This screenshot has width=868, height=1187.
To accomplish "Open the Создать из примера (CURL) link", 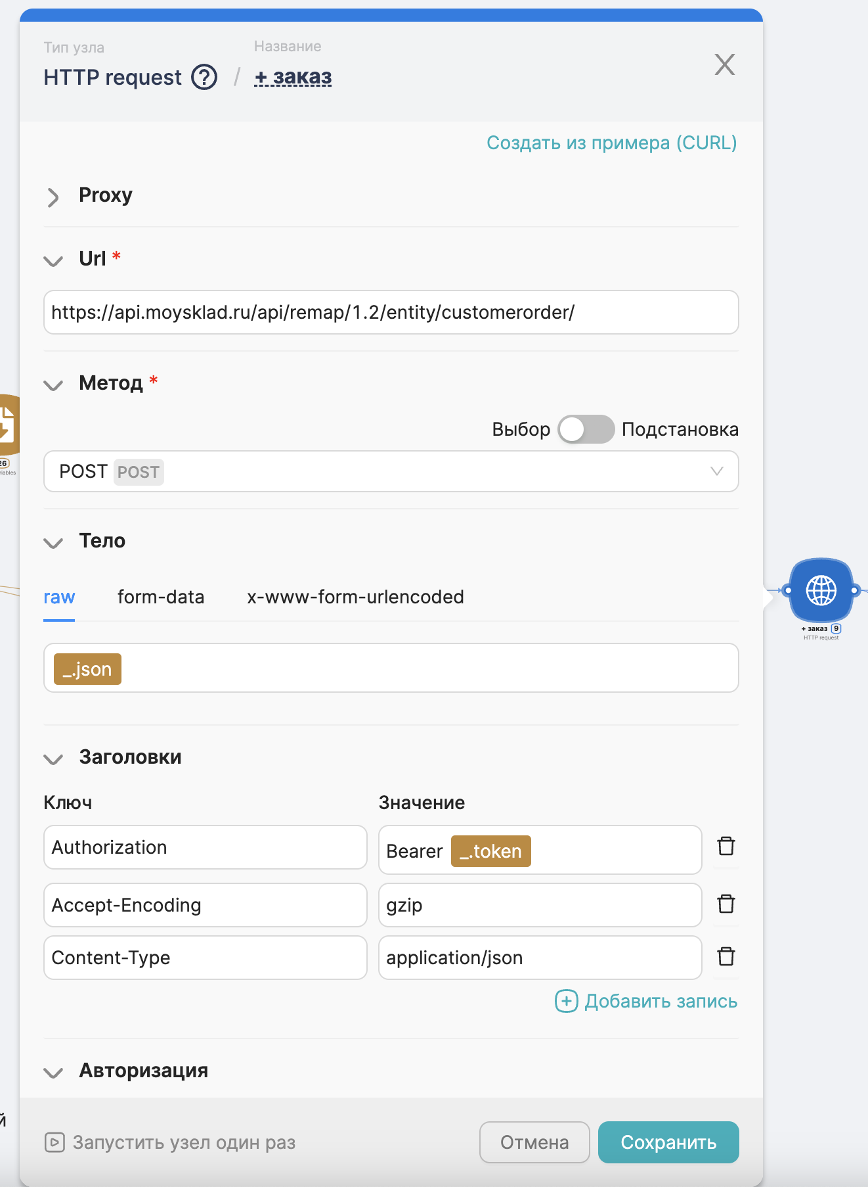I will [611, 143].
